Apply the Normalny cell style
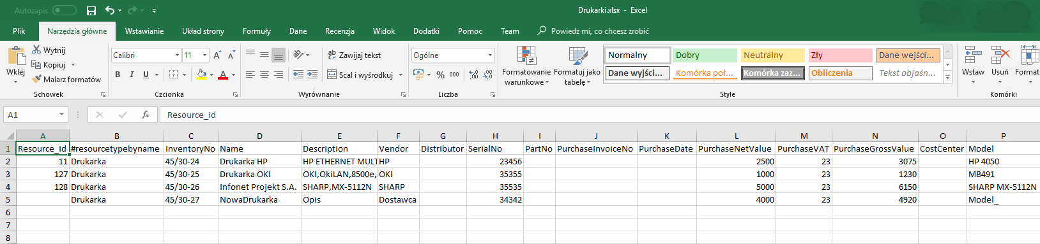Screen dimensions: 1040x244 click(x=638, y=55)
